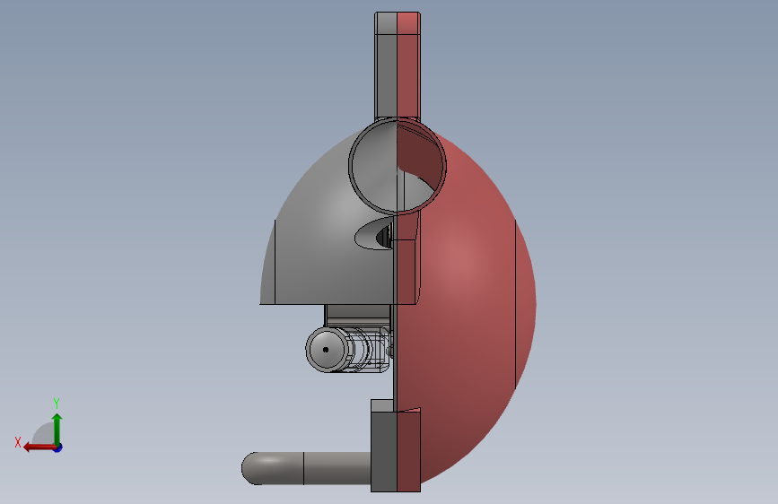Click the red X axis arrow of triad
This screenshot has height=504, width=778.
[39, 448]
